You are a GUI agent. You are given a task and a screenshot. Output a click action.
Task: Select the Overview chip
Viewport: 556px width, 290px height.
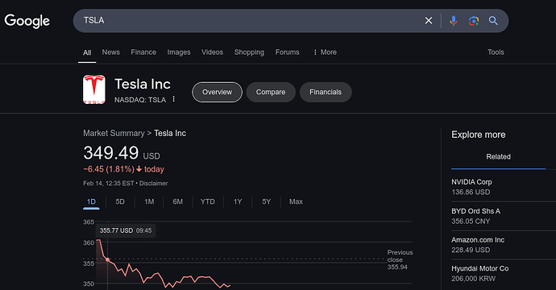[x=217, y=92]
